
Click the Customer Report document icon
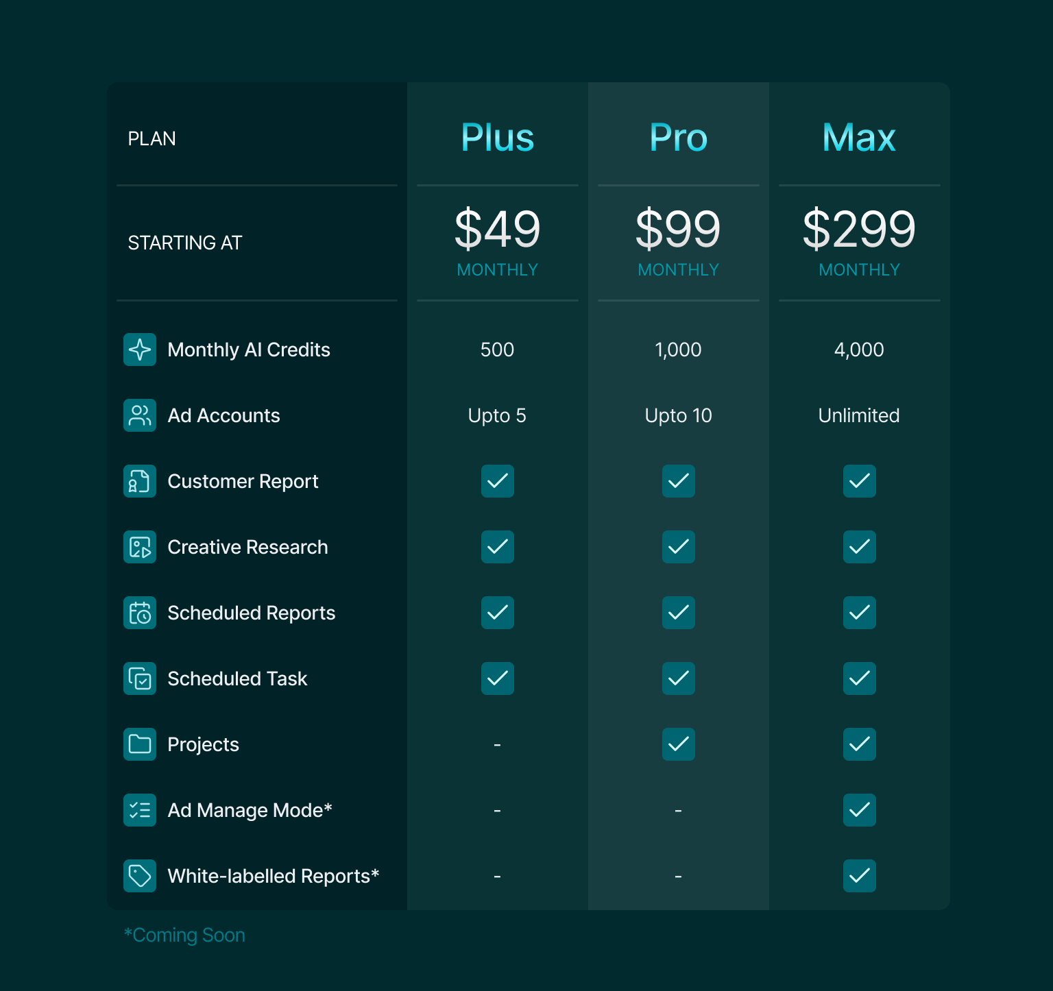(x=140, y=481)
